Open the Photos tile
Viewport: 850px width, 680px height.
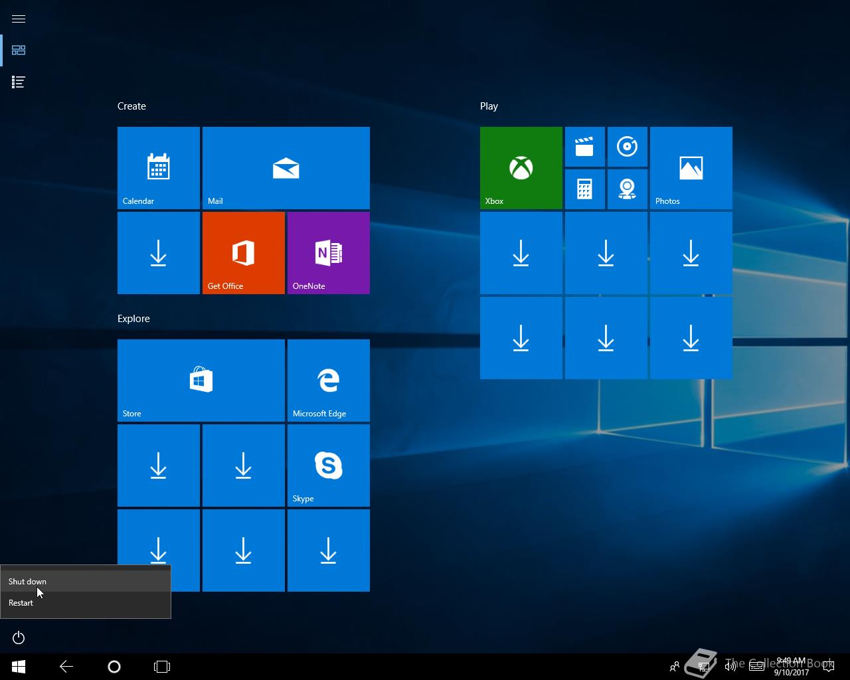coord(691,168)
